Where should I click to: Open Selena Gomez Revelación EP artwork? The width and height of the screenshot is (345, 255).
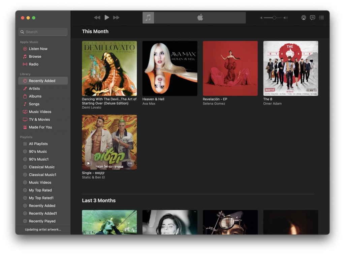[x=230, y=68]
